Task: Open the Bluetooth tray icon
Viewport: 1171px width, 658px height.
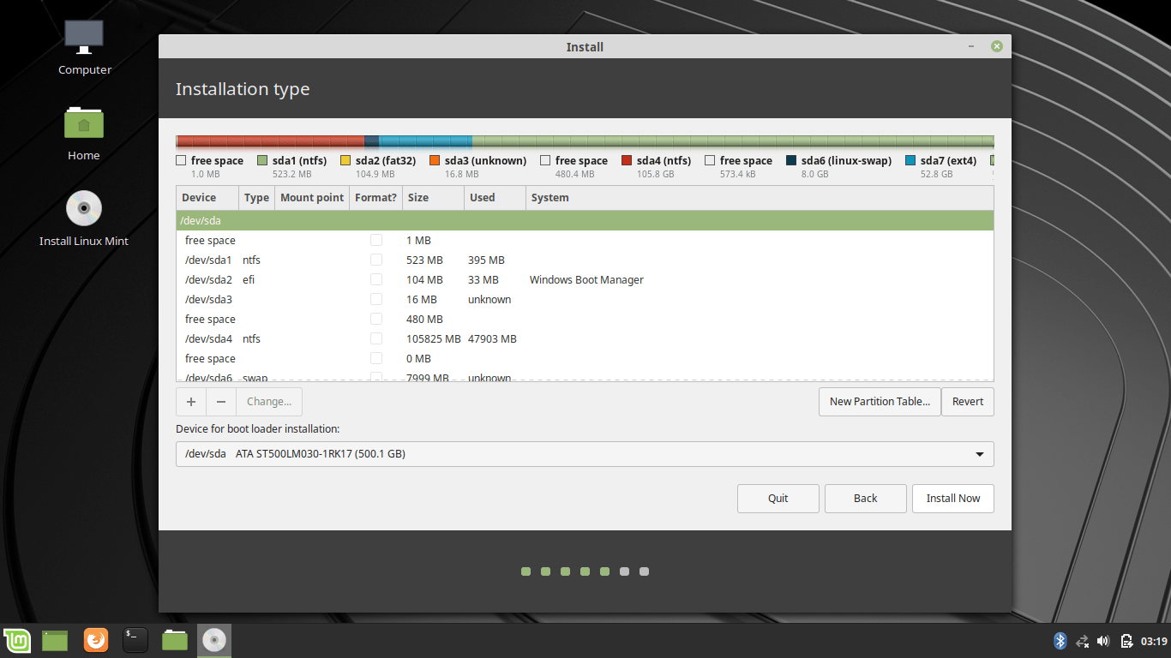Action: (1060, 641)
